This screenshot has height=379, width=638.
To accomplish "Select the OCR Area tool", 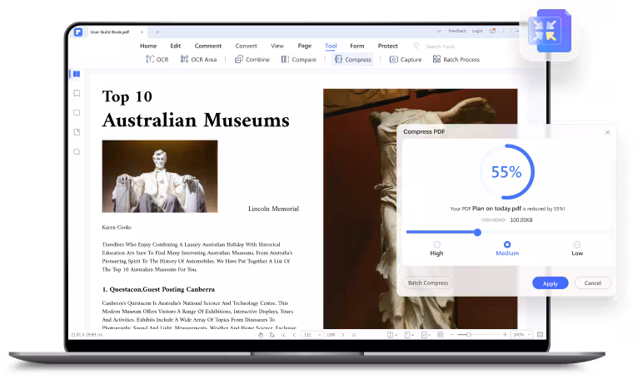I will (x=198, y=59).
